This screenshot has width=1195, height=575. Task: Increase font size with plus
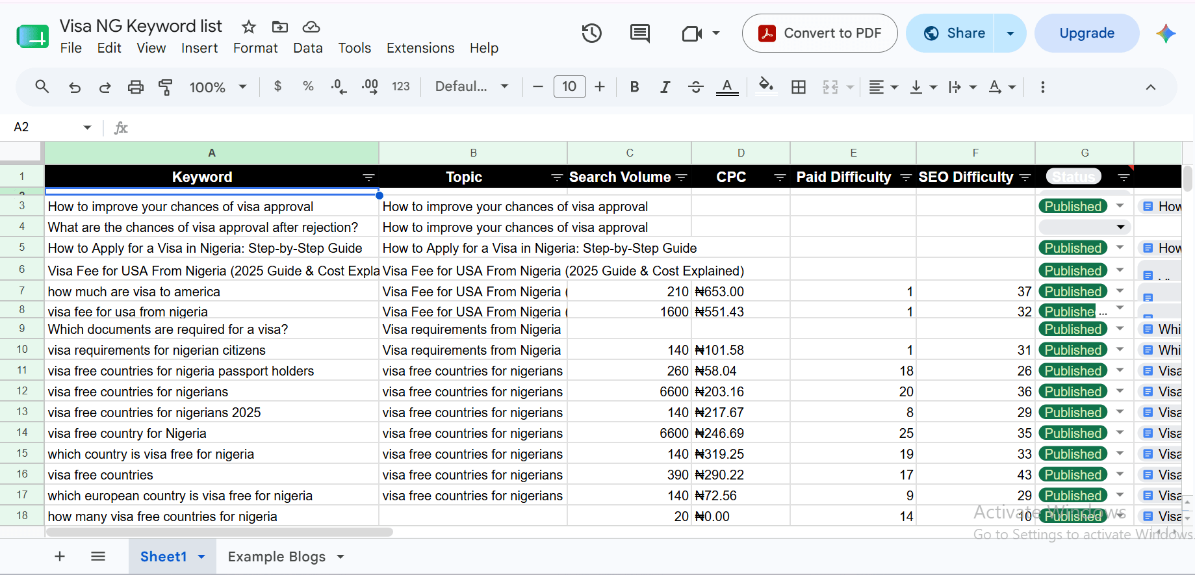click(x=600, y=86)
